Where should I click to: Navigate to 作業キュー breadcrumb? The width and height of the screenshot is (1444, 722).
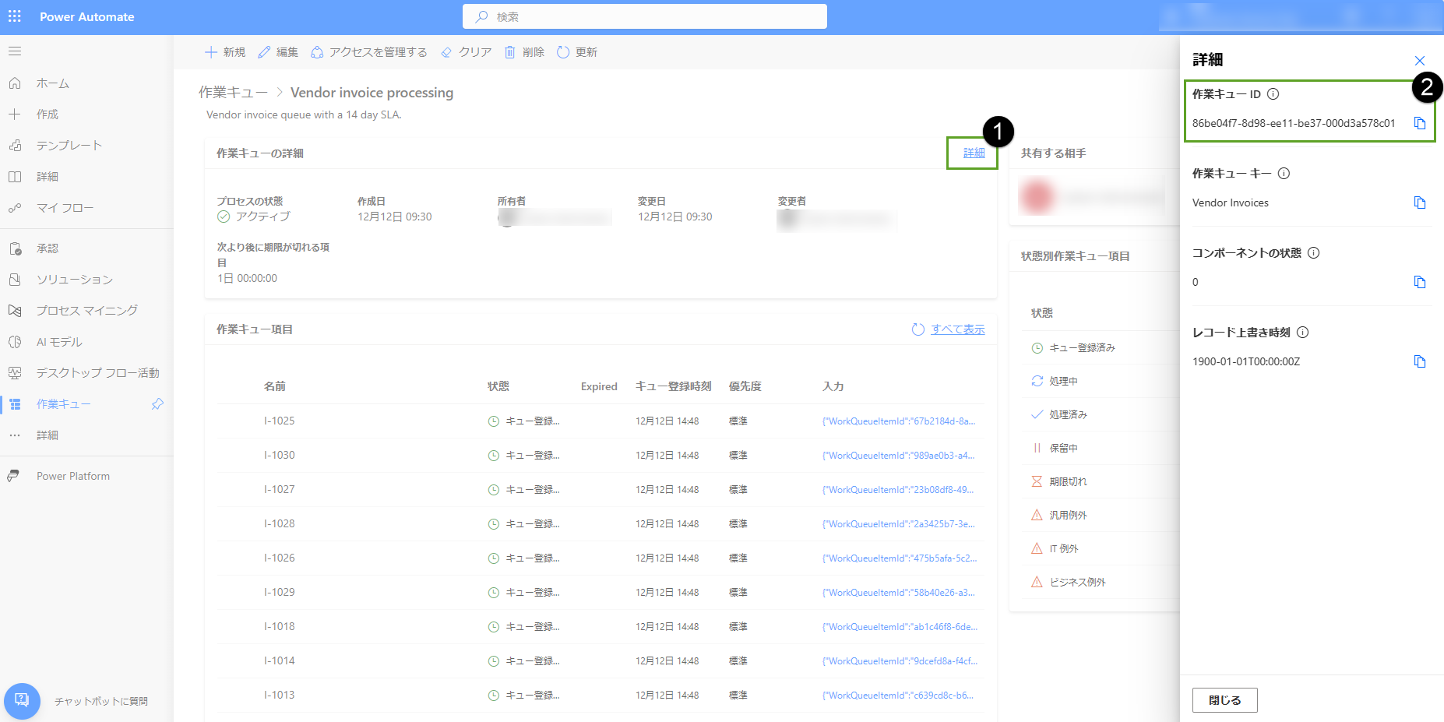tap(233, 93)
